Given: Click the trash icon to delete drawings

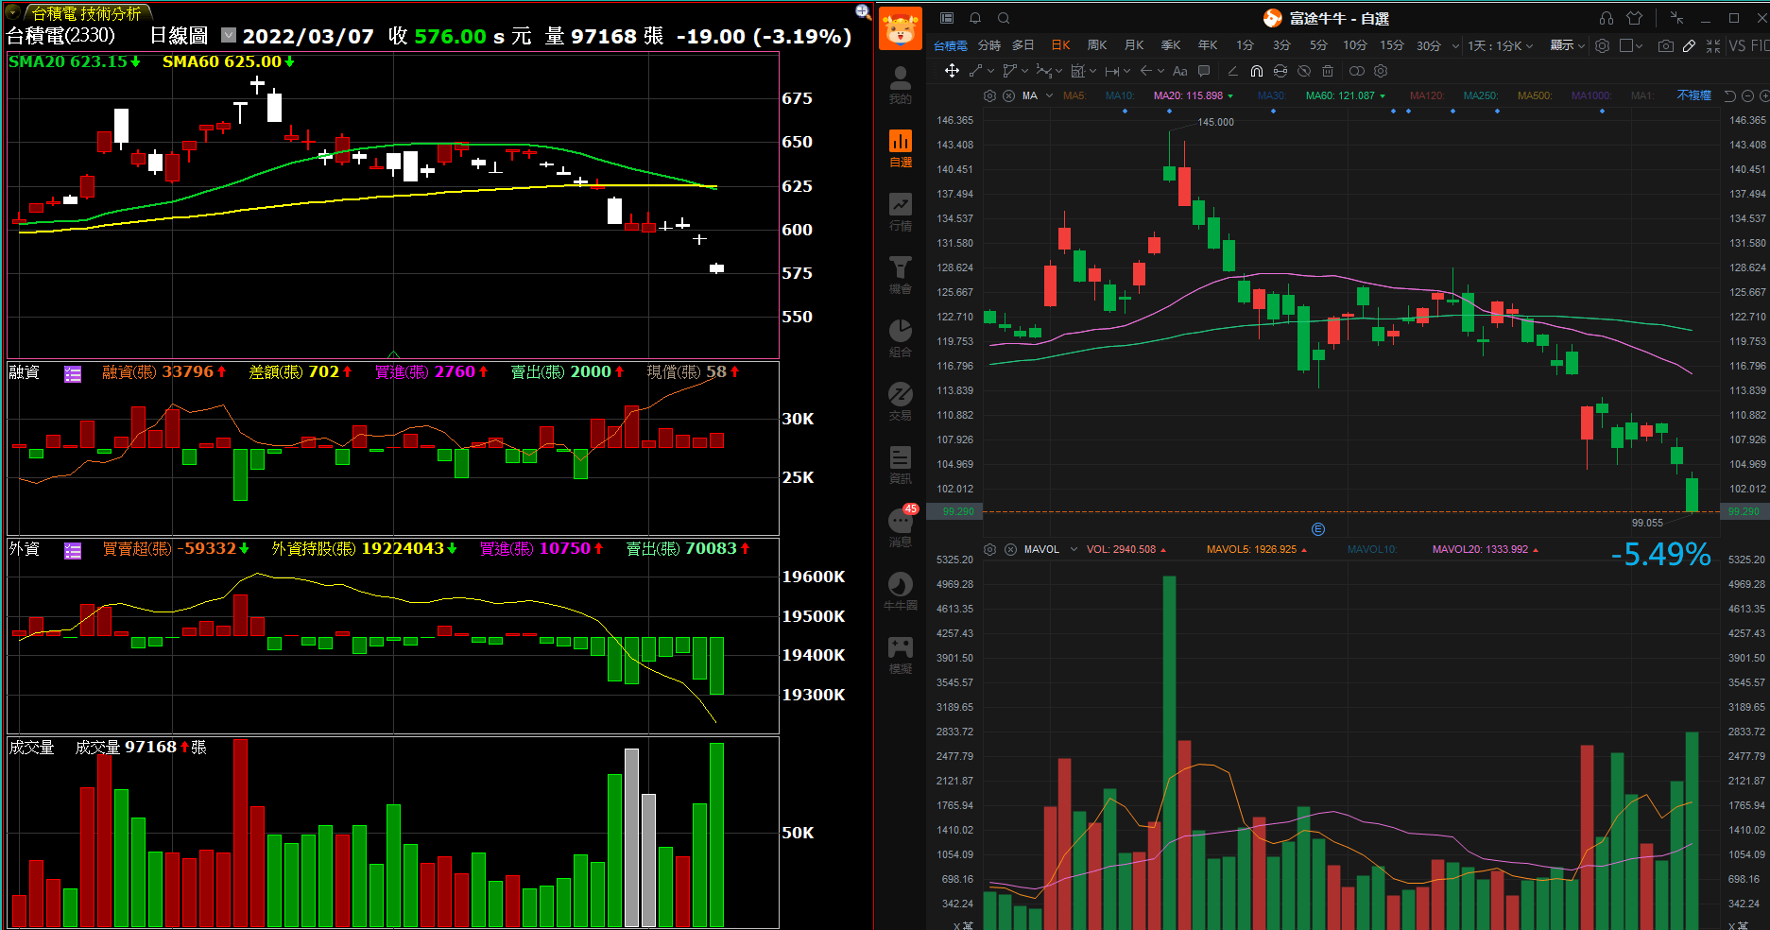Looking at the screenshot, I should tap(1328, 71).
